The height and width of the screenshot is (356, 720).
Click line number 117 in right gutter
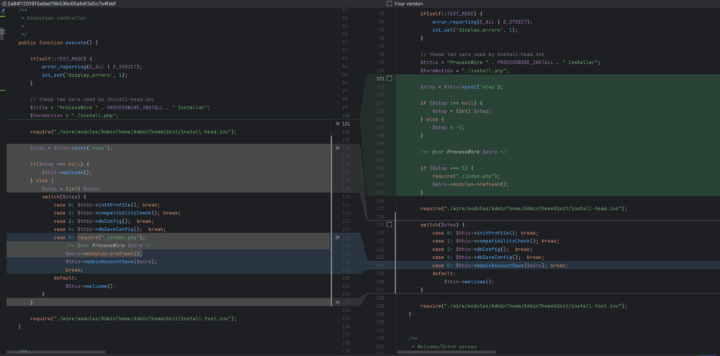381,209
